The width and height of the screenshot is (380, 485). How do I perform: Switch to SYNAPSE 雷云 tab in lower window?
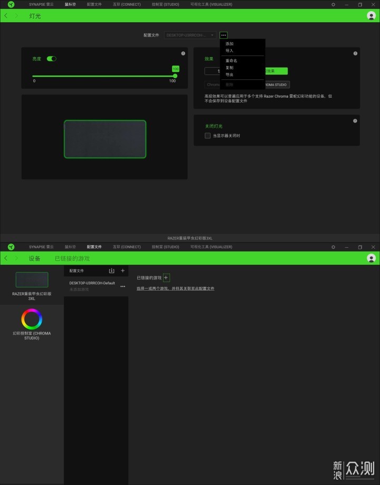(x=41, y=247)
